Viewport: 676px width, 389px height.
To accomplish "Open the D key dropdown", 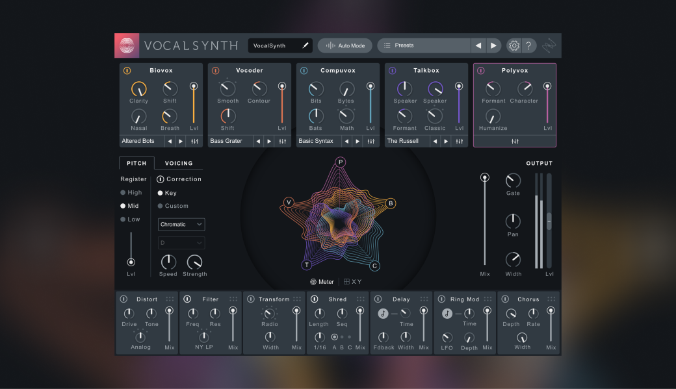I will pos(181,243).
